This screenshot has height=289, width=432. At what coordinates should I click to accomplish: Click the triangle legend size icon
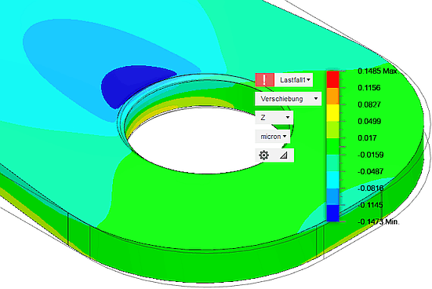click(x=284, y=155)
